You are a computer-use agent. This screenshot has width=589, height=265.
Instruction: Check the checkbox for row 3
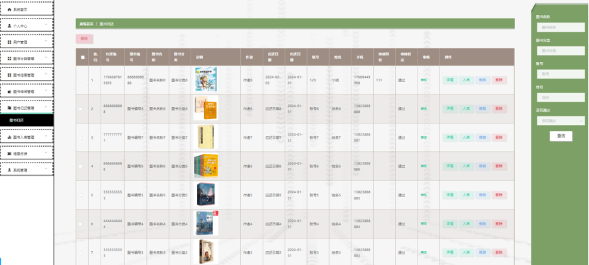[80, 137]
